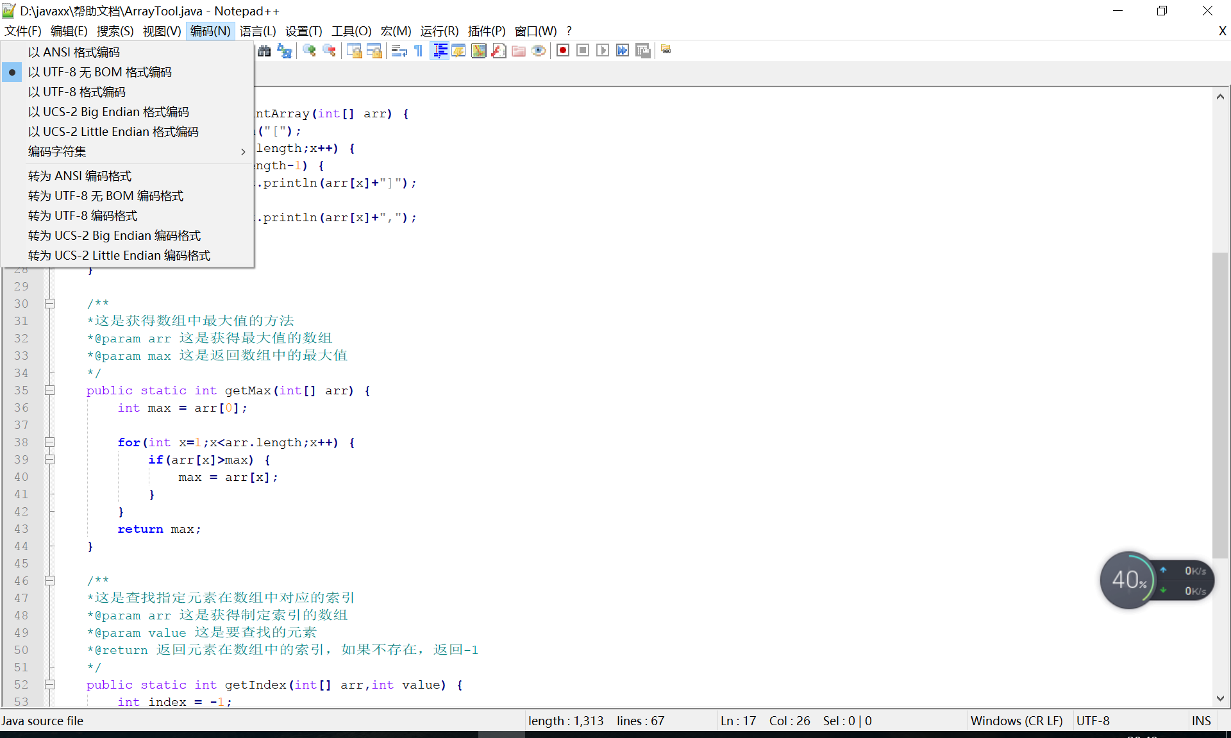Image resolution: width=1231 pixels, height=738 pixels.
Task: Open the 宏(M) menu
Action: click(x=396, y=31)
